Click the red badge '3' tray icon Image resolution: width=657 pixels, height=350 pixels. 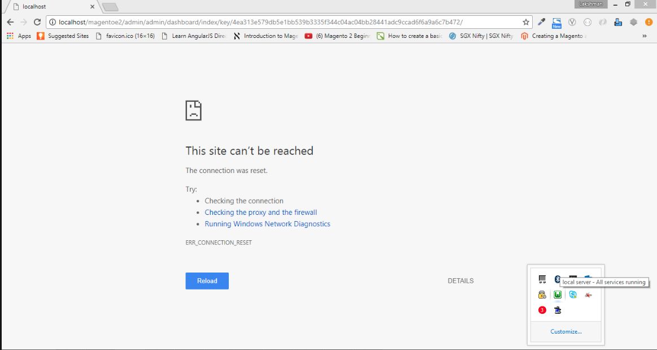(x=542, y=310)
